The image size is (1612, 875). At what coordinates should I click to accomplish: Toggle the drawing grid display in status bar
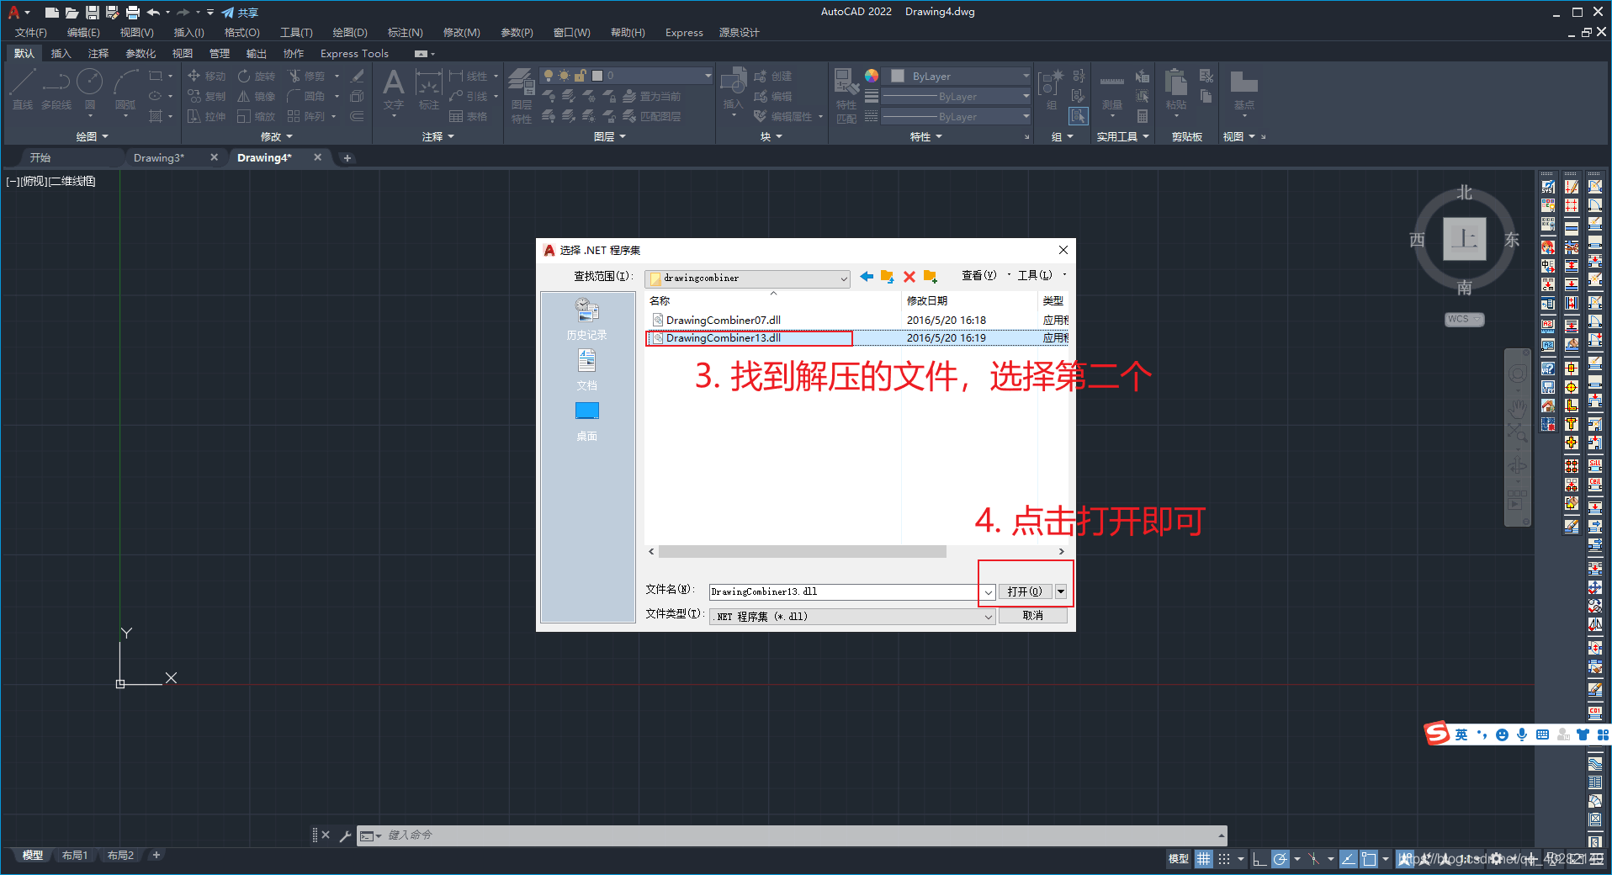(1204, 859)
